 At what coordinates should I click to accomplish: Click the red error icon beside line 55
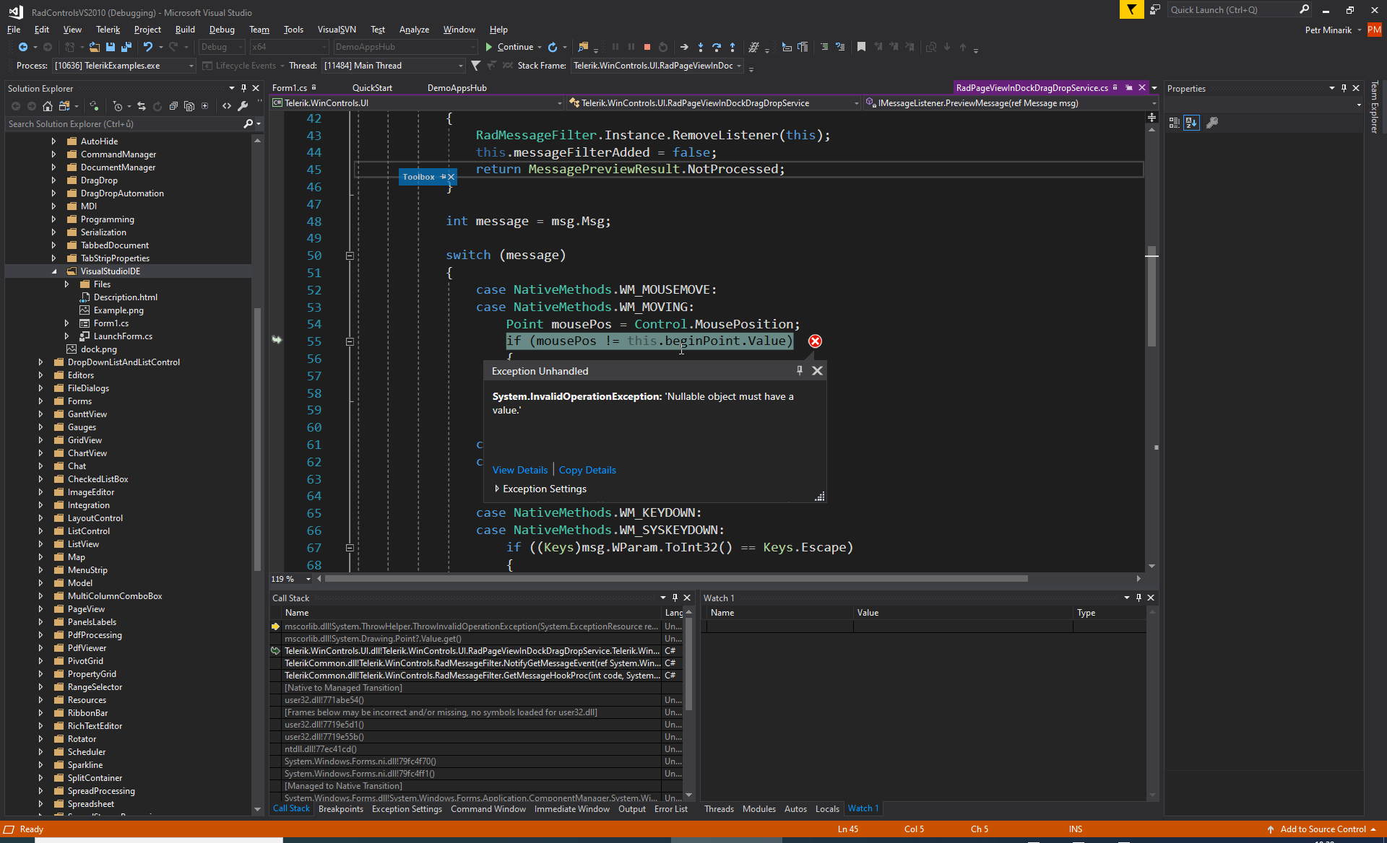(815, 341)
